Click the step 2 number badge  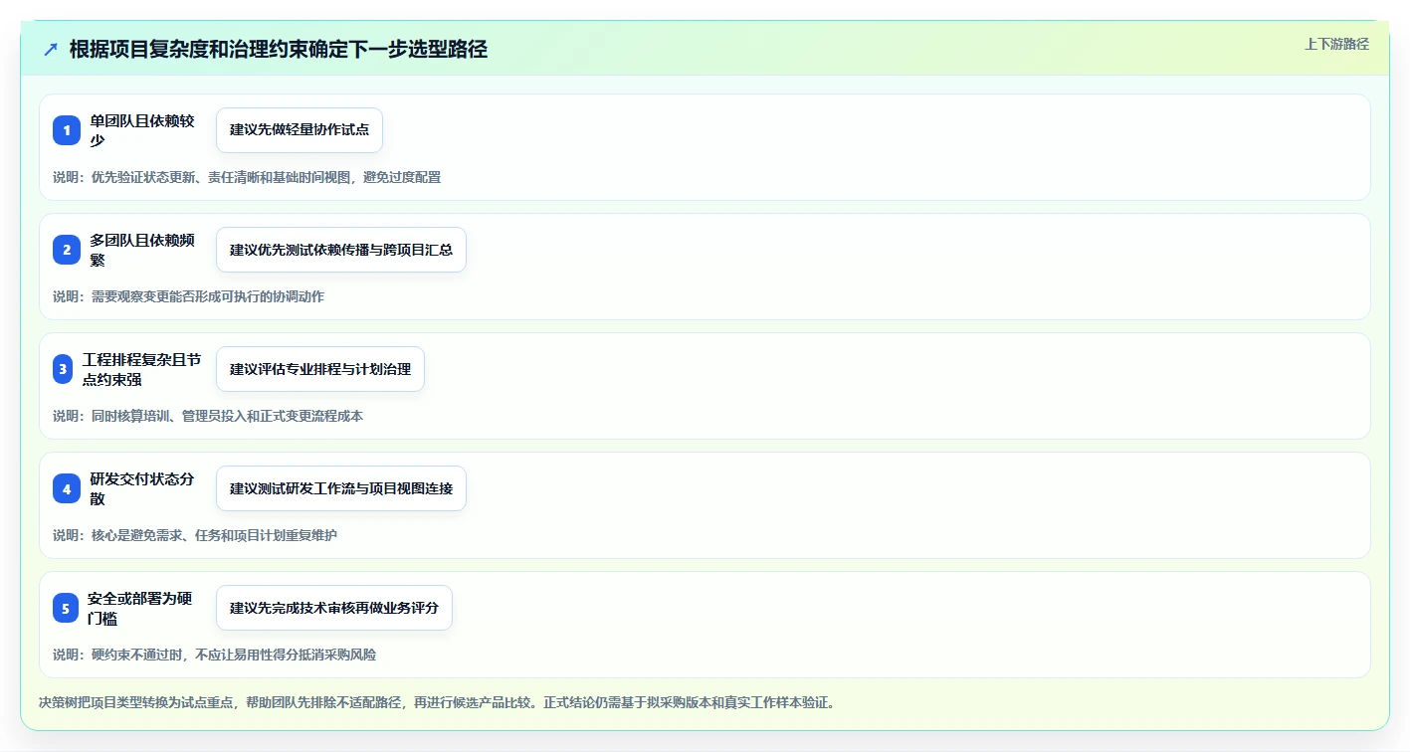tap(67, 250)
